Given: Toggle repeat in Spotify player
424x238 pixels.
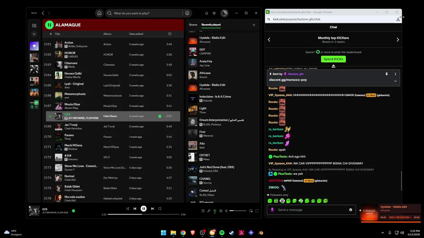Looking at the screenshot, I should coord(160,209).
